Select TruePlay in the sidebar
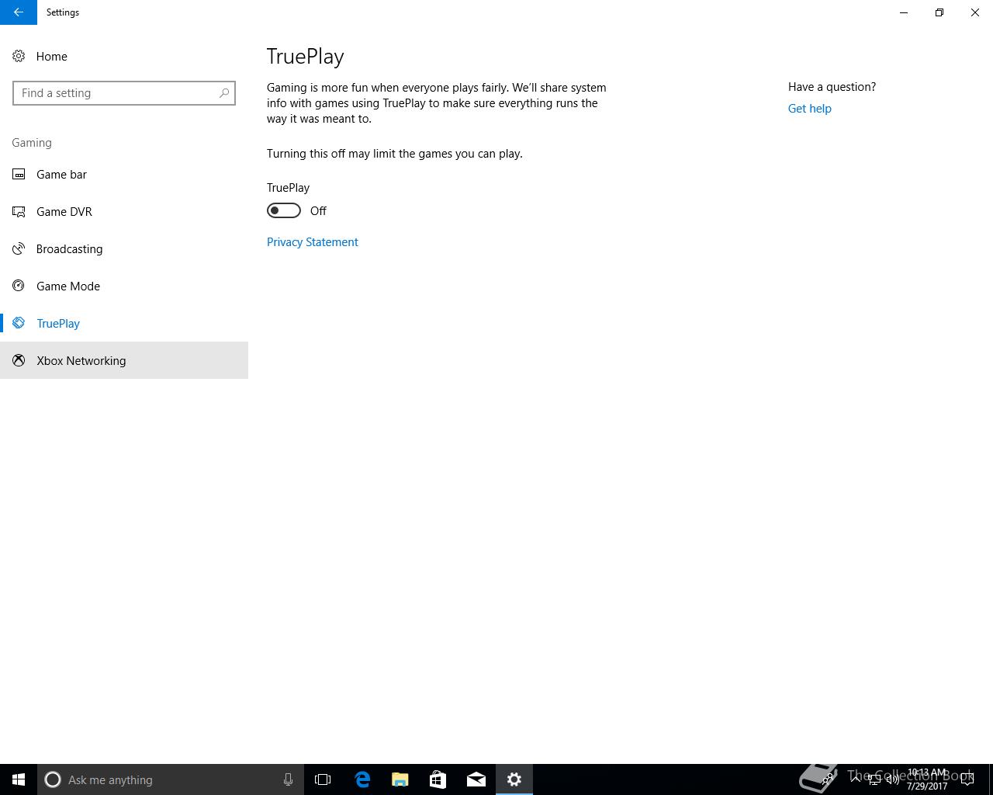This screenshot has height=795, width=993. point(124,324)
